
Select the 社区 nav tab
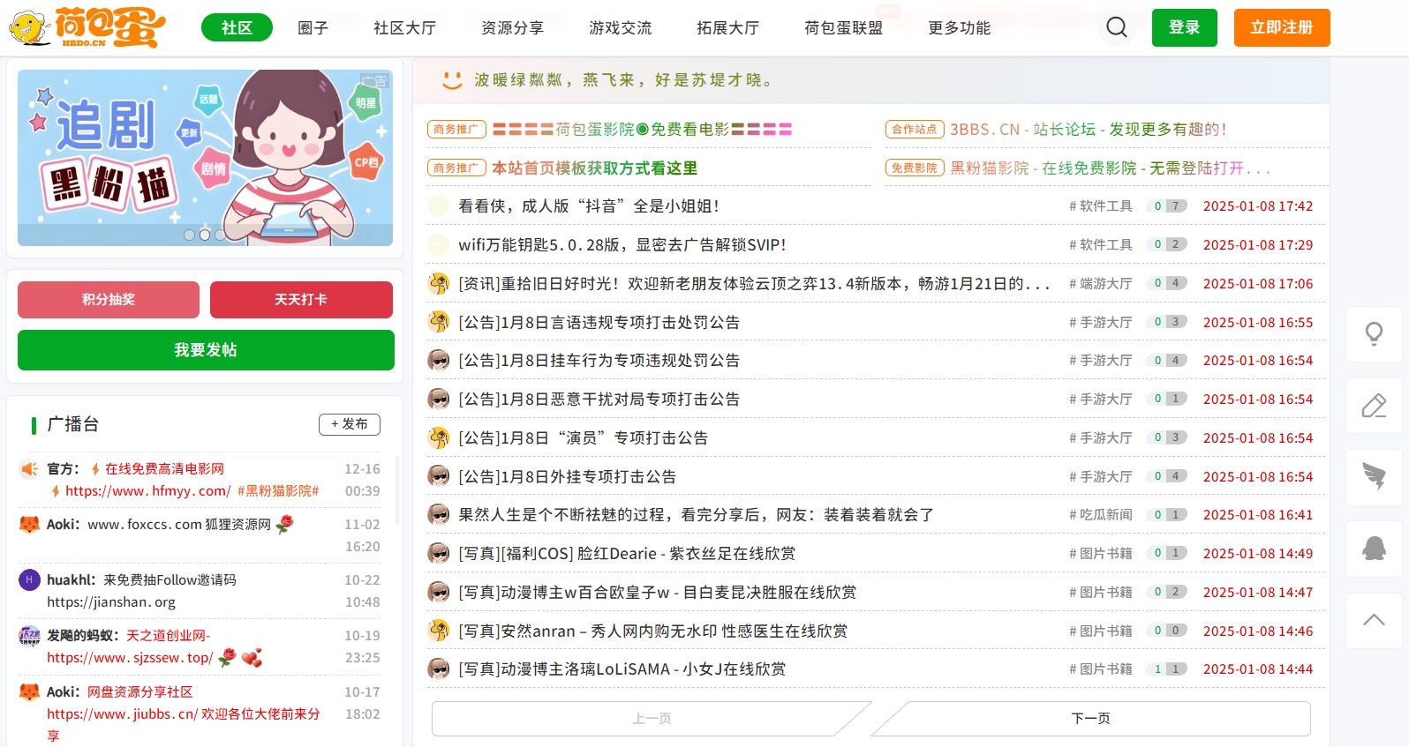[x=237, y=28]
